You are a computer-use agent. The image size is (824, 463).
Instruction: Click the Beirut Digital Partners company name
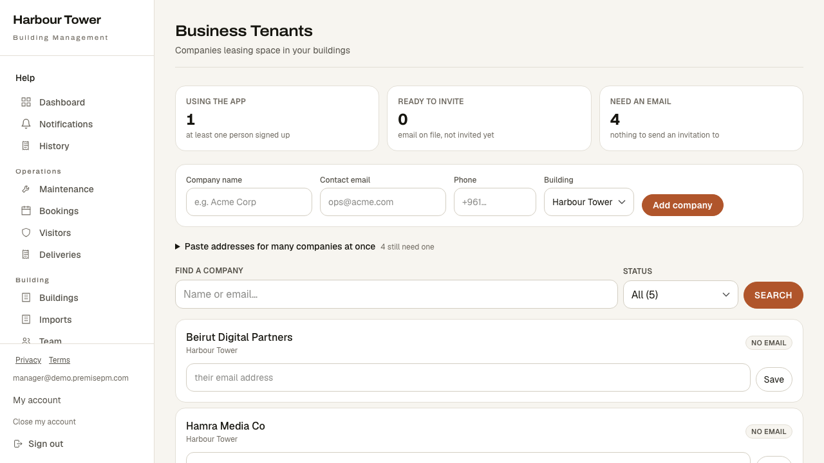coord(239,337)
